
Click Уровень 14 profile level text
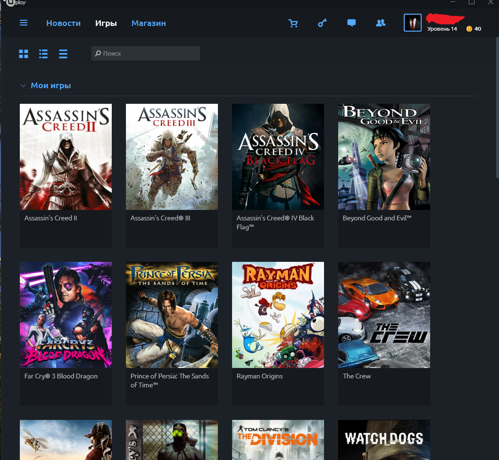click(442, 29)
